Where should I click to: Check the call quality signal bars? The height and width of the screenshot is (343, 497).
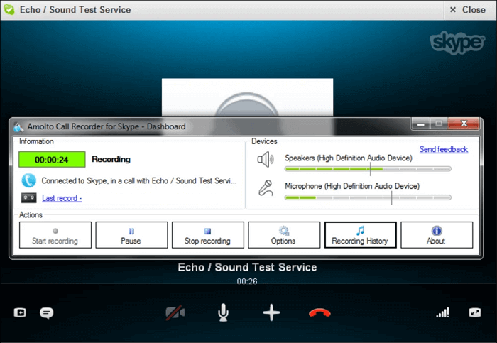tap(443, 312)
